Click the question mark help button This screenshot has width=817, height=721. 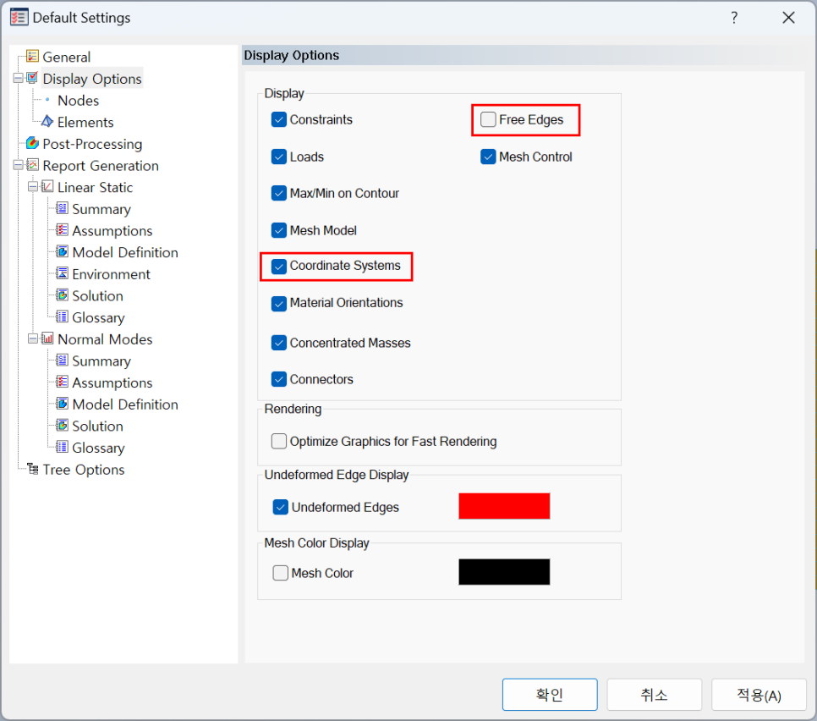click(734, 18)
